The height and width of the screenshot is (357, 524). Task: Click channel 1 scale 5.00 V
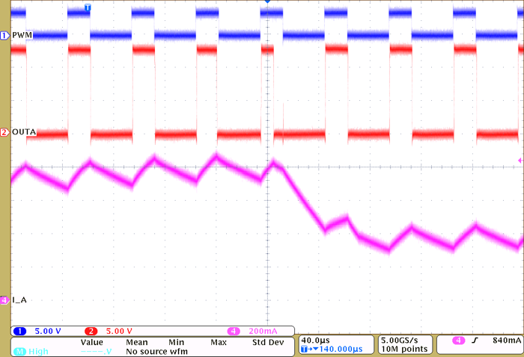[x=48, y=331]
